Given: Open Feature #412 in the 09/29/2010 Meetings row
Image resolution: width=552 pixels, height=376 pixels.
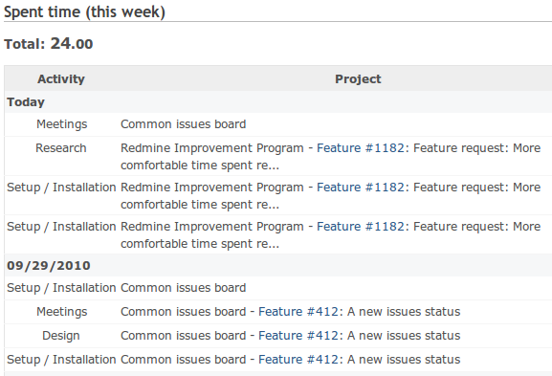Looking at the screenshot, I should 298,312.
